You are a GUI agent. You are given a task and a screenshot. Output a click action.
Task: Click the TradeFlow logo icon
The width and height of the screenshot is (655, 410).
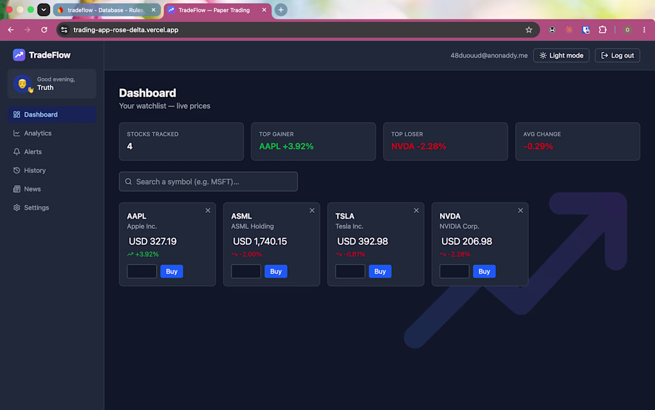(x=19, y=55)
